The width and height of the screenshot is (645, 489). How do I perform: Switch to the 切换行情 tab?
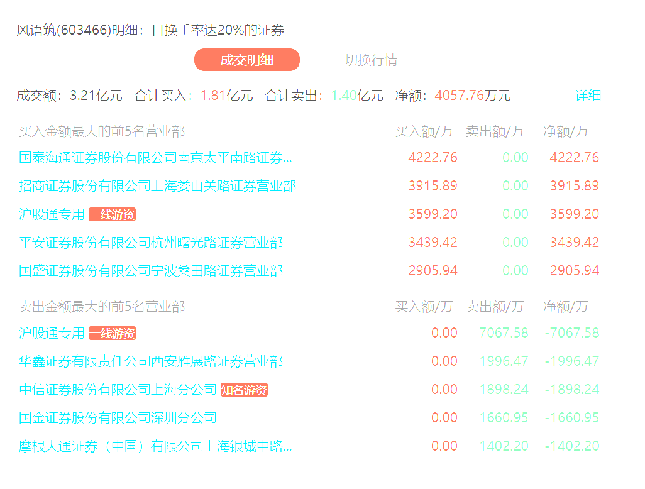coord(371,60)
